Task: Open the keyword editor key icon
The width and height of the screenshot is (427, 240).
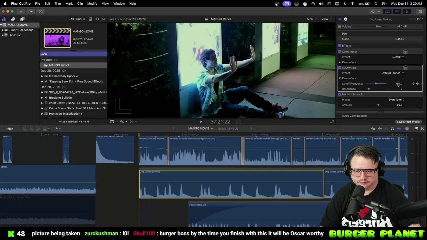Action: [30, 11]
